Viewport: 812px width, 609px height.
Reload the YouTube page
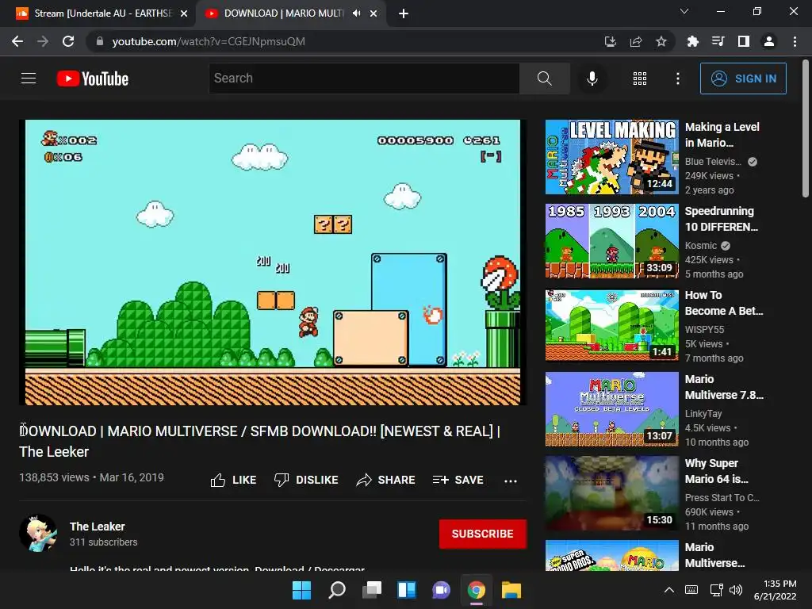pyautogui.click(x=68, y=41)
